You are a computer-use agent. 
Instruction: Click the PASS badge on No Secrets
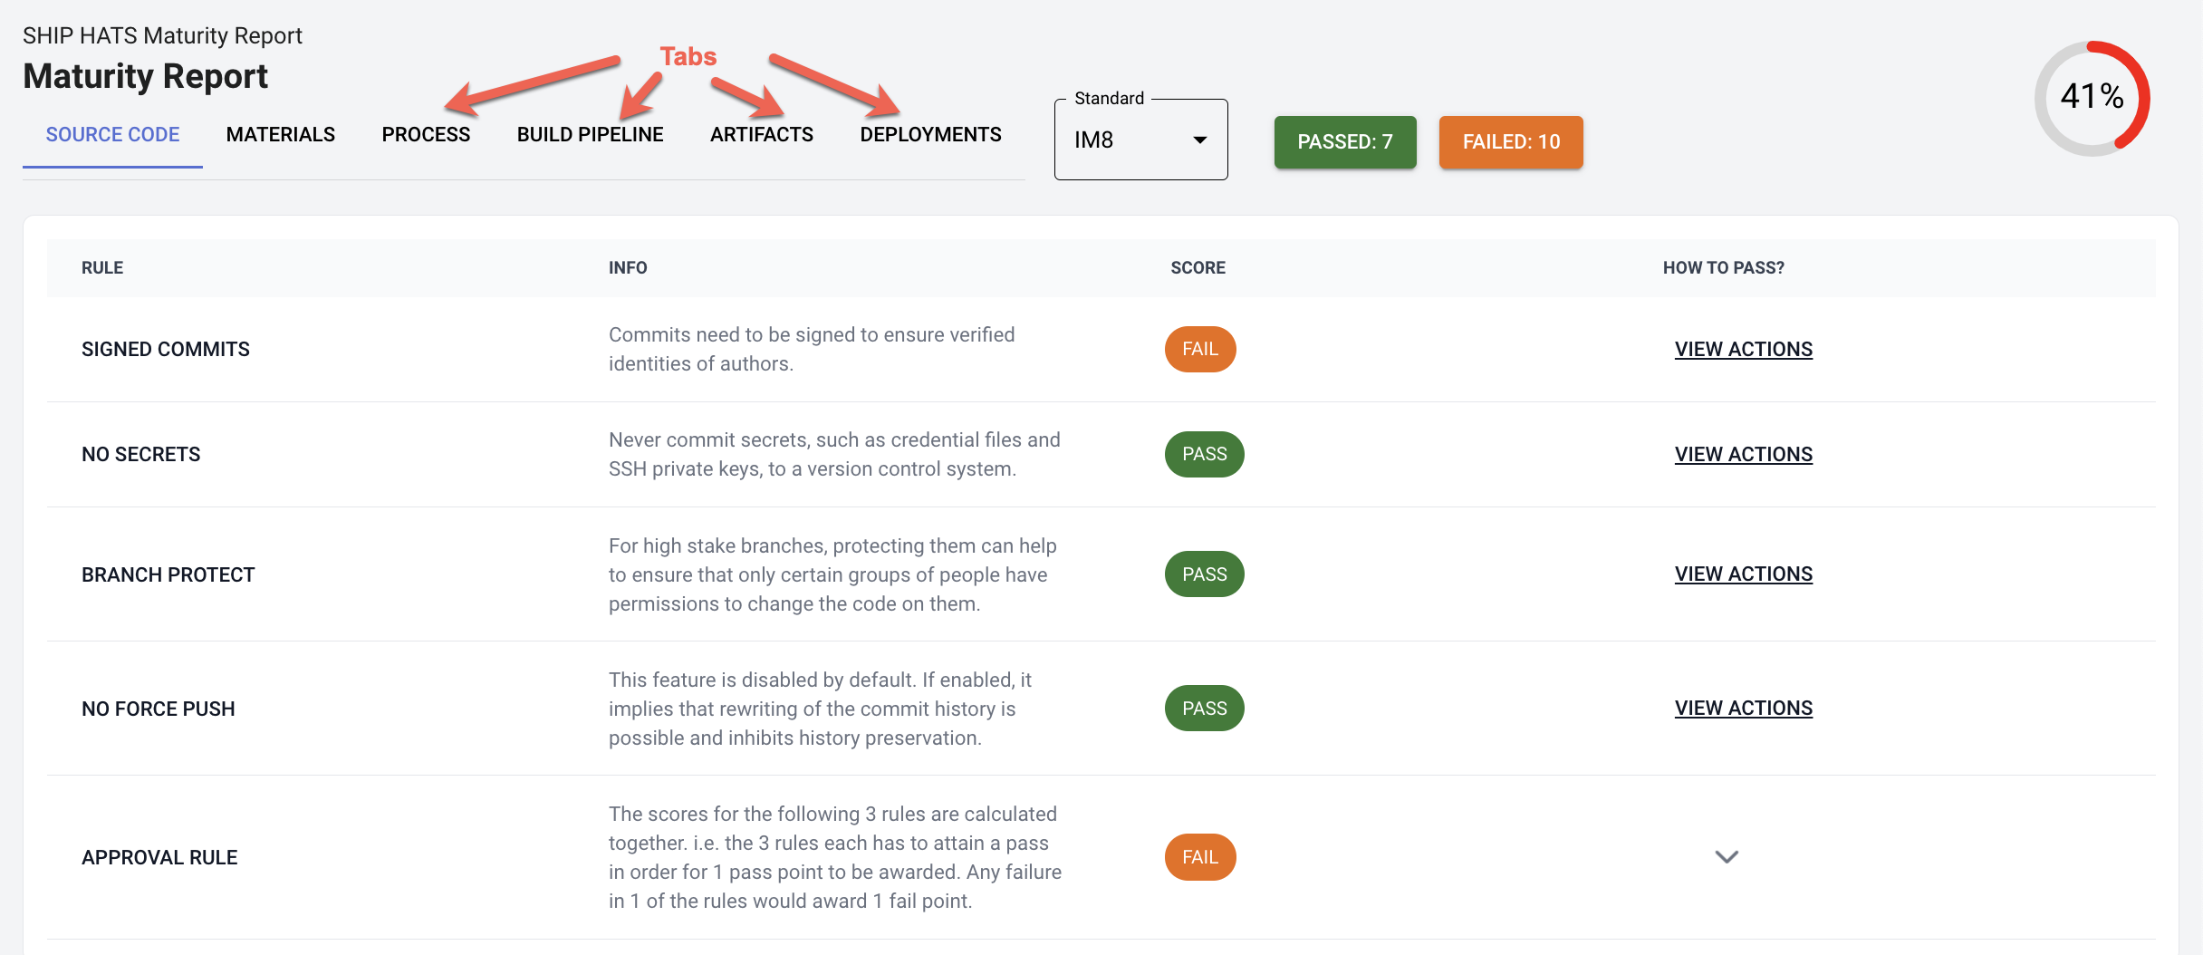point(1204,454)
